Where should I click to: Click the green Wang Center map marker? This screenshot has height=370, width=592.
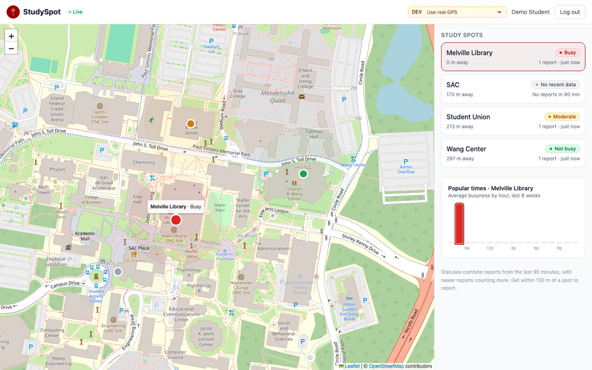coord(303,174)
